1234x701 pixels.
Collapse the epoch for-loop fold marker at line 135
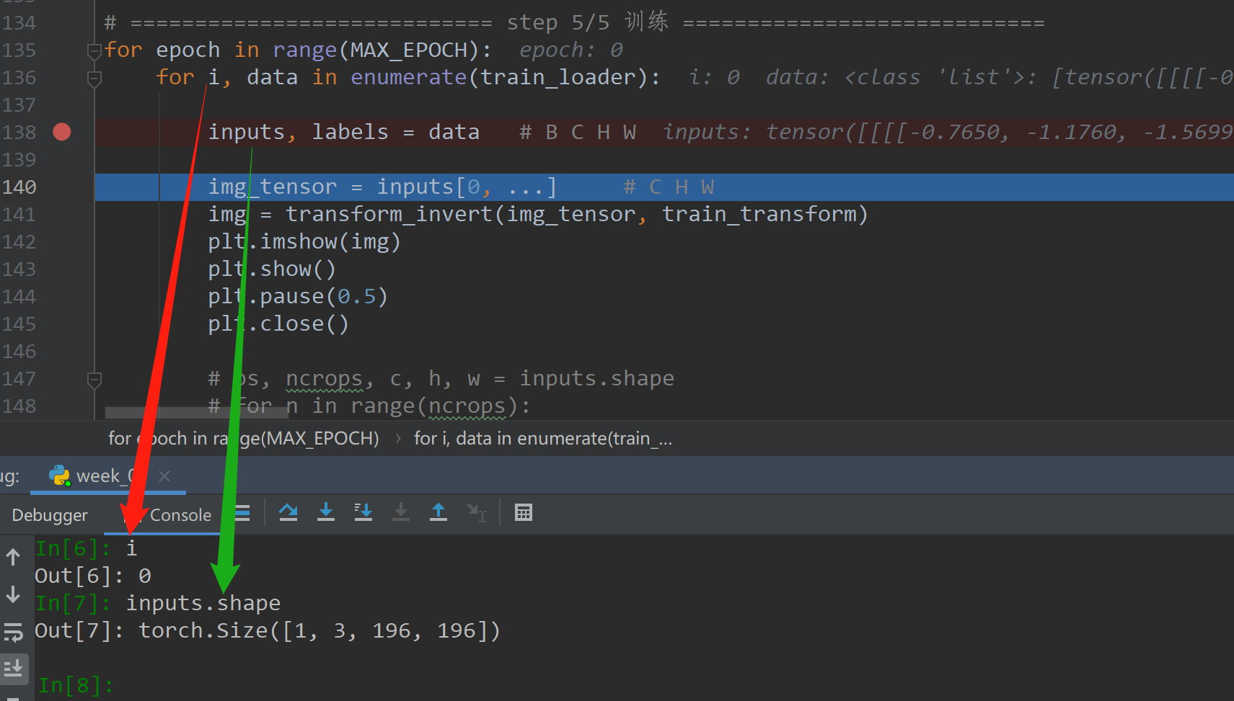click(94, 50)
